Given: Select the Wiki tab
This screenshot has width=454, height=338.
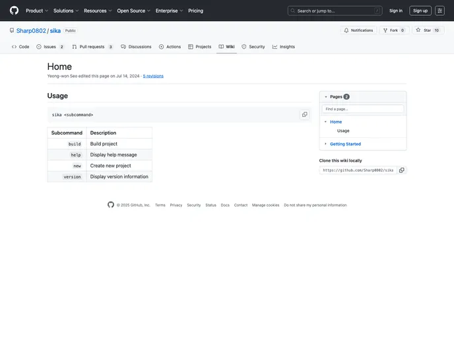Looking at the screenshot, I should click(226, 47).
